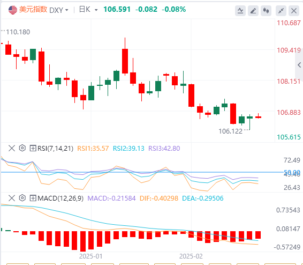The width and height of the screenshot is (303, 265).
Task: Open MACD indicator settings gear
Action: pos(22,198)
